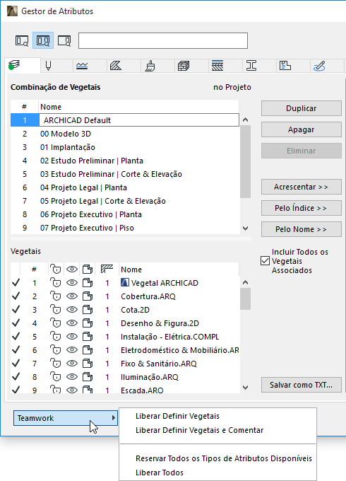Toggle eye visibility for Cobertura.ARQ
346x481 pixels.
pos(72,296)
